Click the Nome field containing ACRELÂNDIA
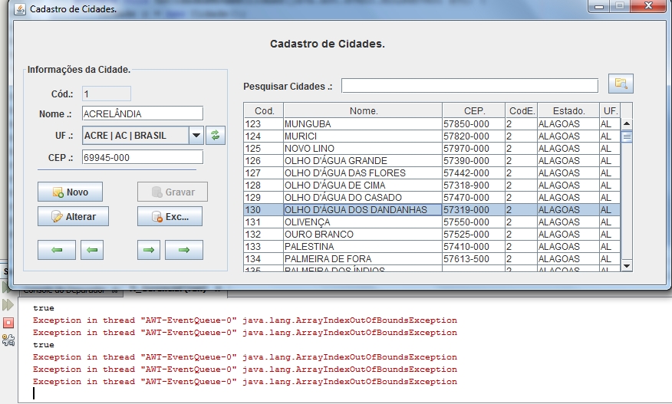672x404 pixels. [141, 113]
